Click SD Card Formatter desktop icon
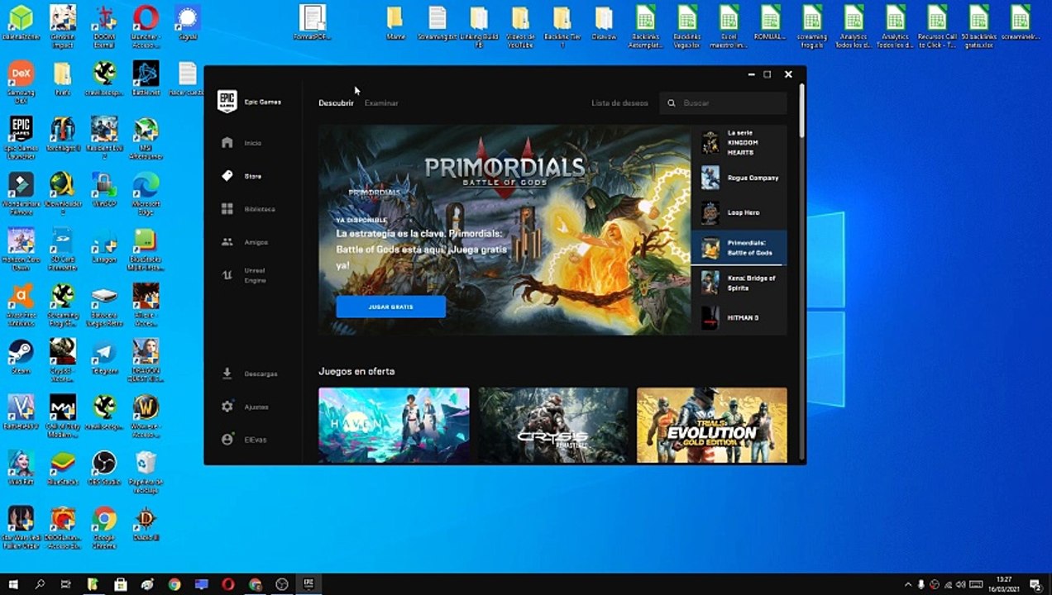The image size is (1052, 595). [62, 248]
